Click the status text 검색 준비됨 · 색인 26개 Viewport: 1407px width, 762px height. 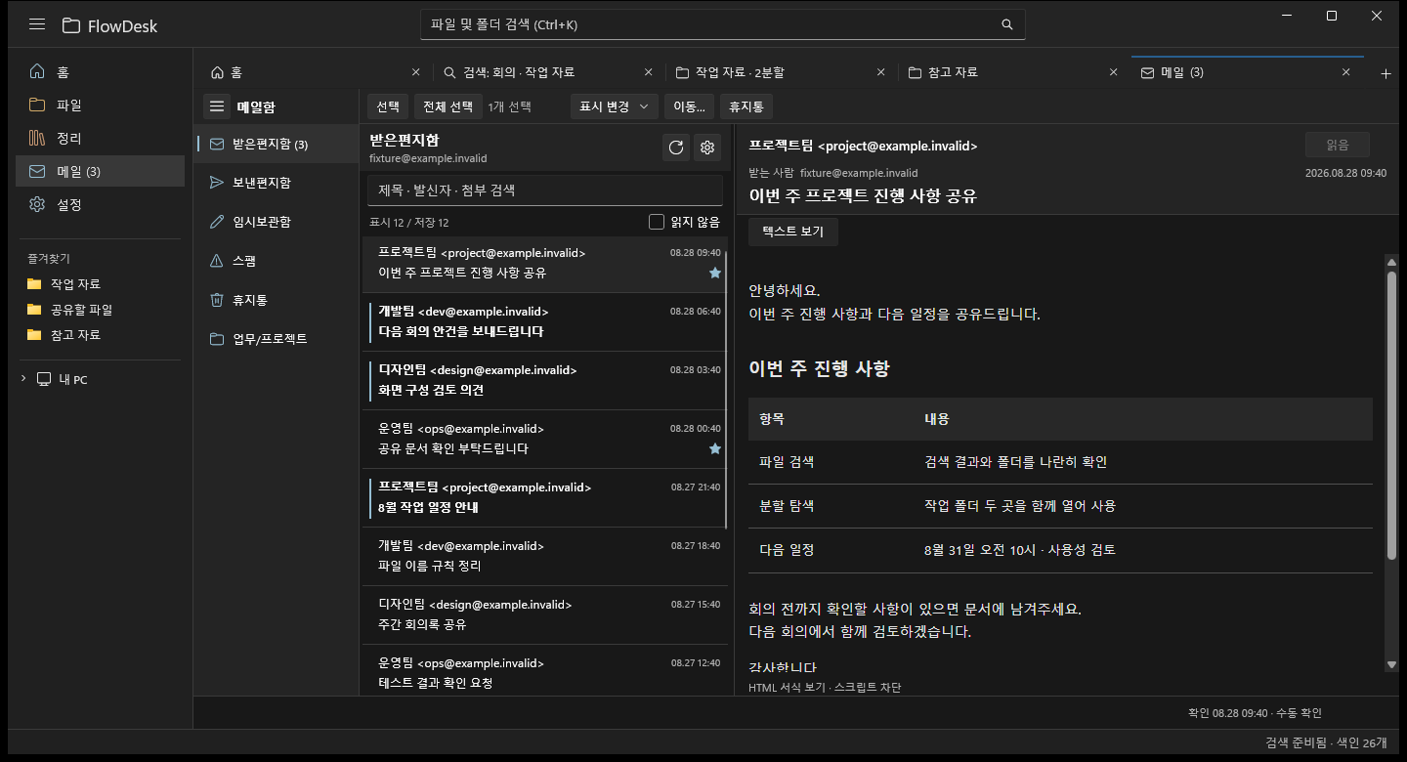pyautogui.click(x=1326, y=742)
